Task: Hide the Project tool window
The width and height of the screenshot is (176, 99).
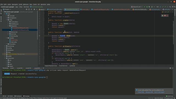Action: tap(37, 9)
